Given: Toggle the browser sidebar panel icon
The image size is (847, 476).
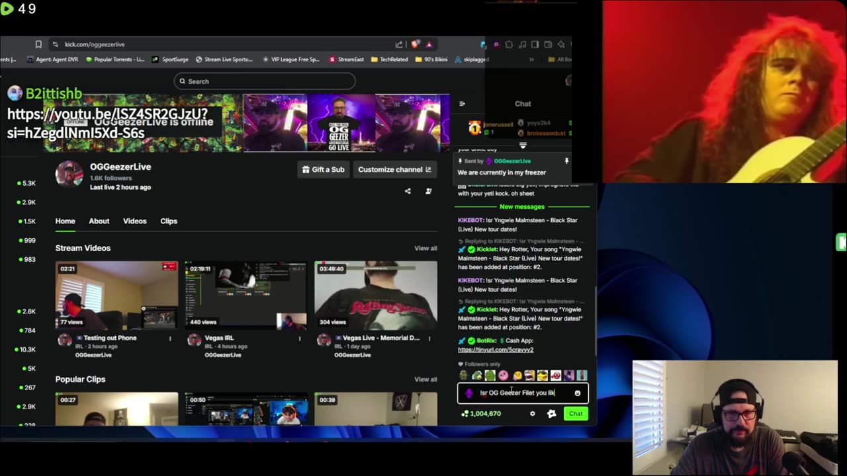Looking at the screenshot, I should [535, 44].
